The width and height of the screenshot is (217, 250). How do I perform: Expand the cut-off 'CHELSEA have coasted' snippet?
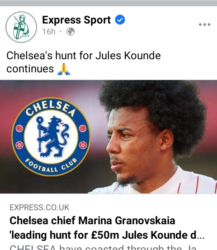pyautogui.click(x=103, y=247)
